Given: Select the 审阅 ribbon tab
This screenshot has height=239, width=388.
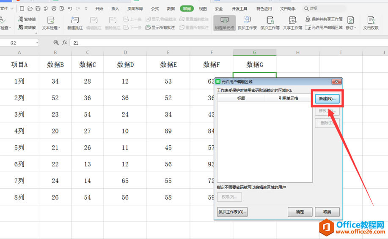Looking at the screenshot, I should point(187,8).
